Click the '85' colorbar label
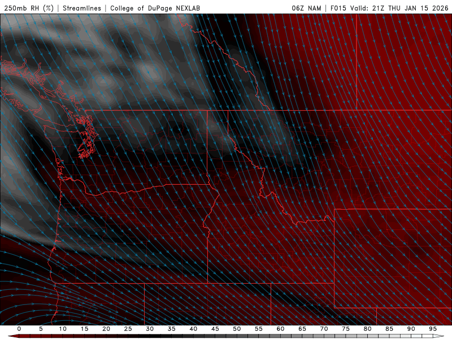Image resolution: width=452 pixels, height=339 pixels. tap(389, 329)
